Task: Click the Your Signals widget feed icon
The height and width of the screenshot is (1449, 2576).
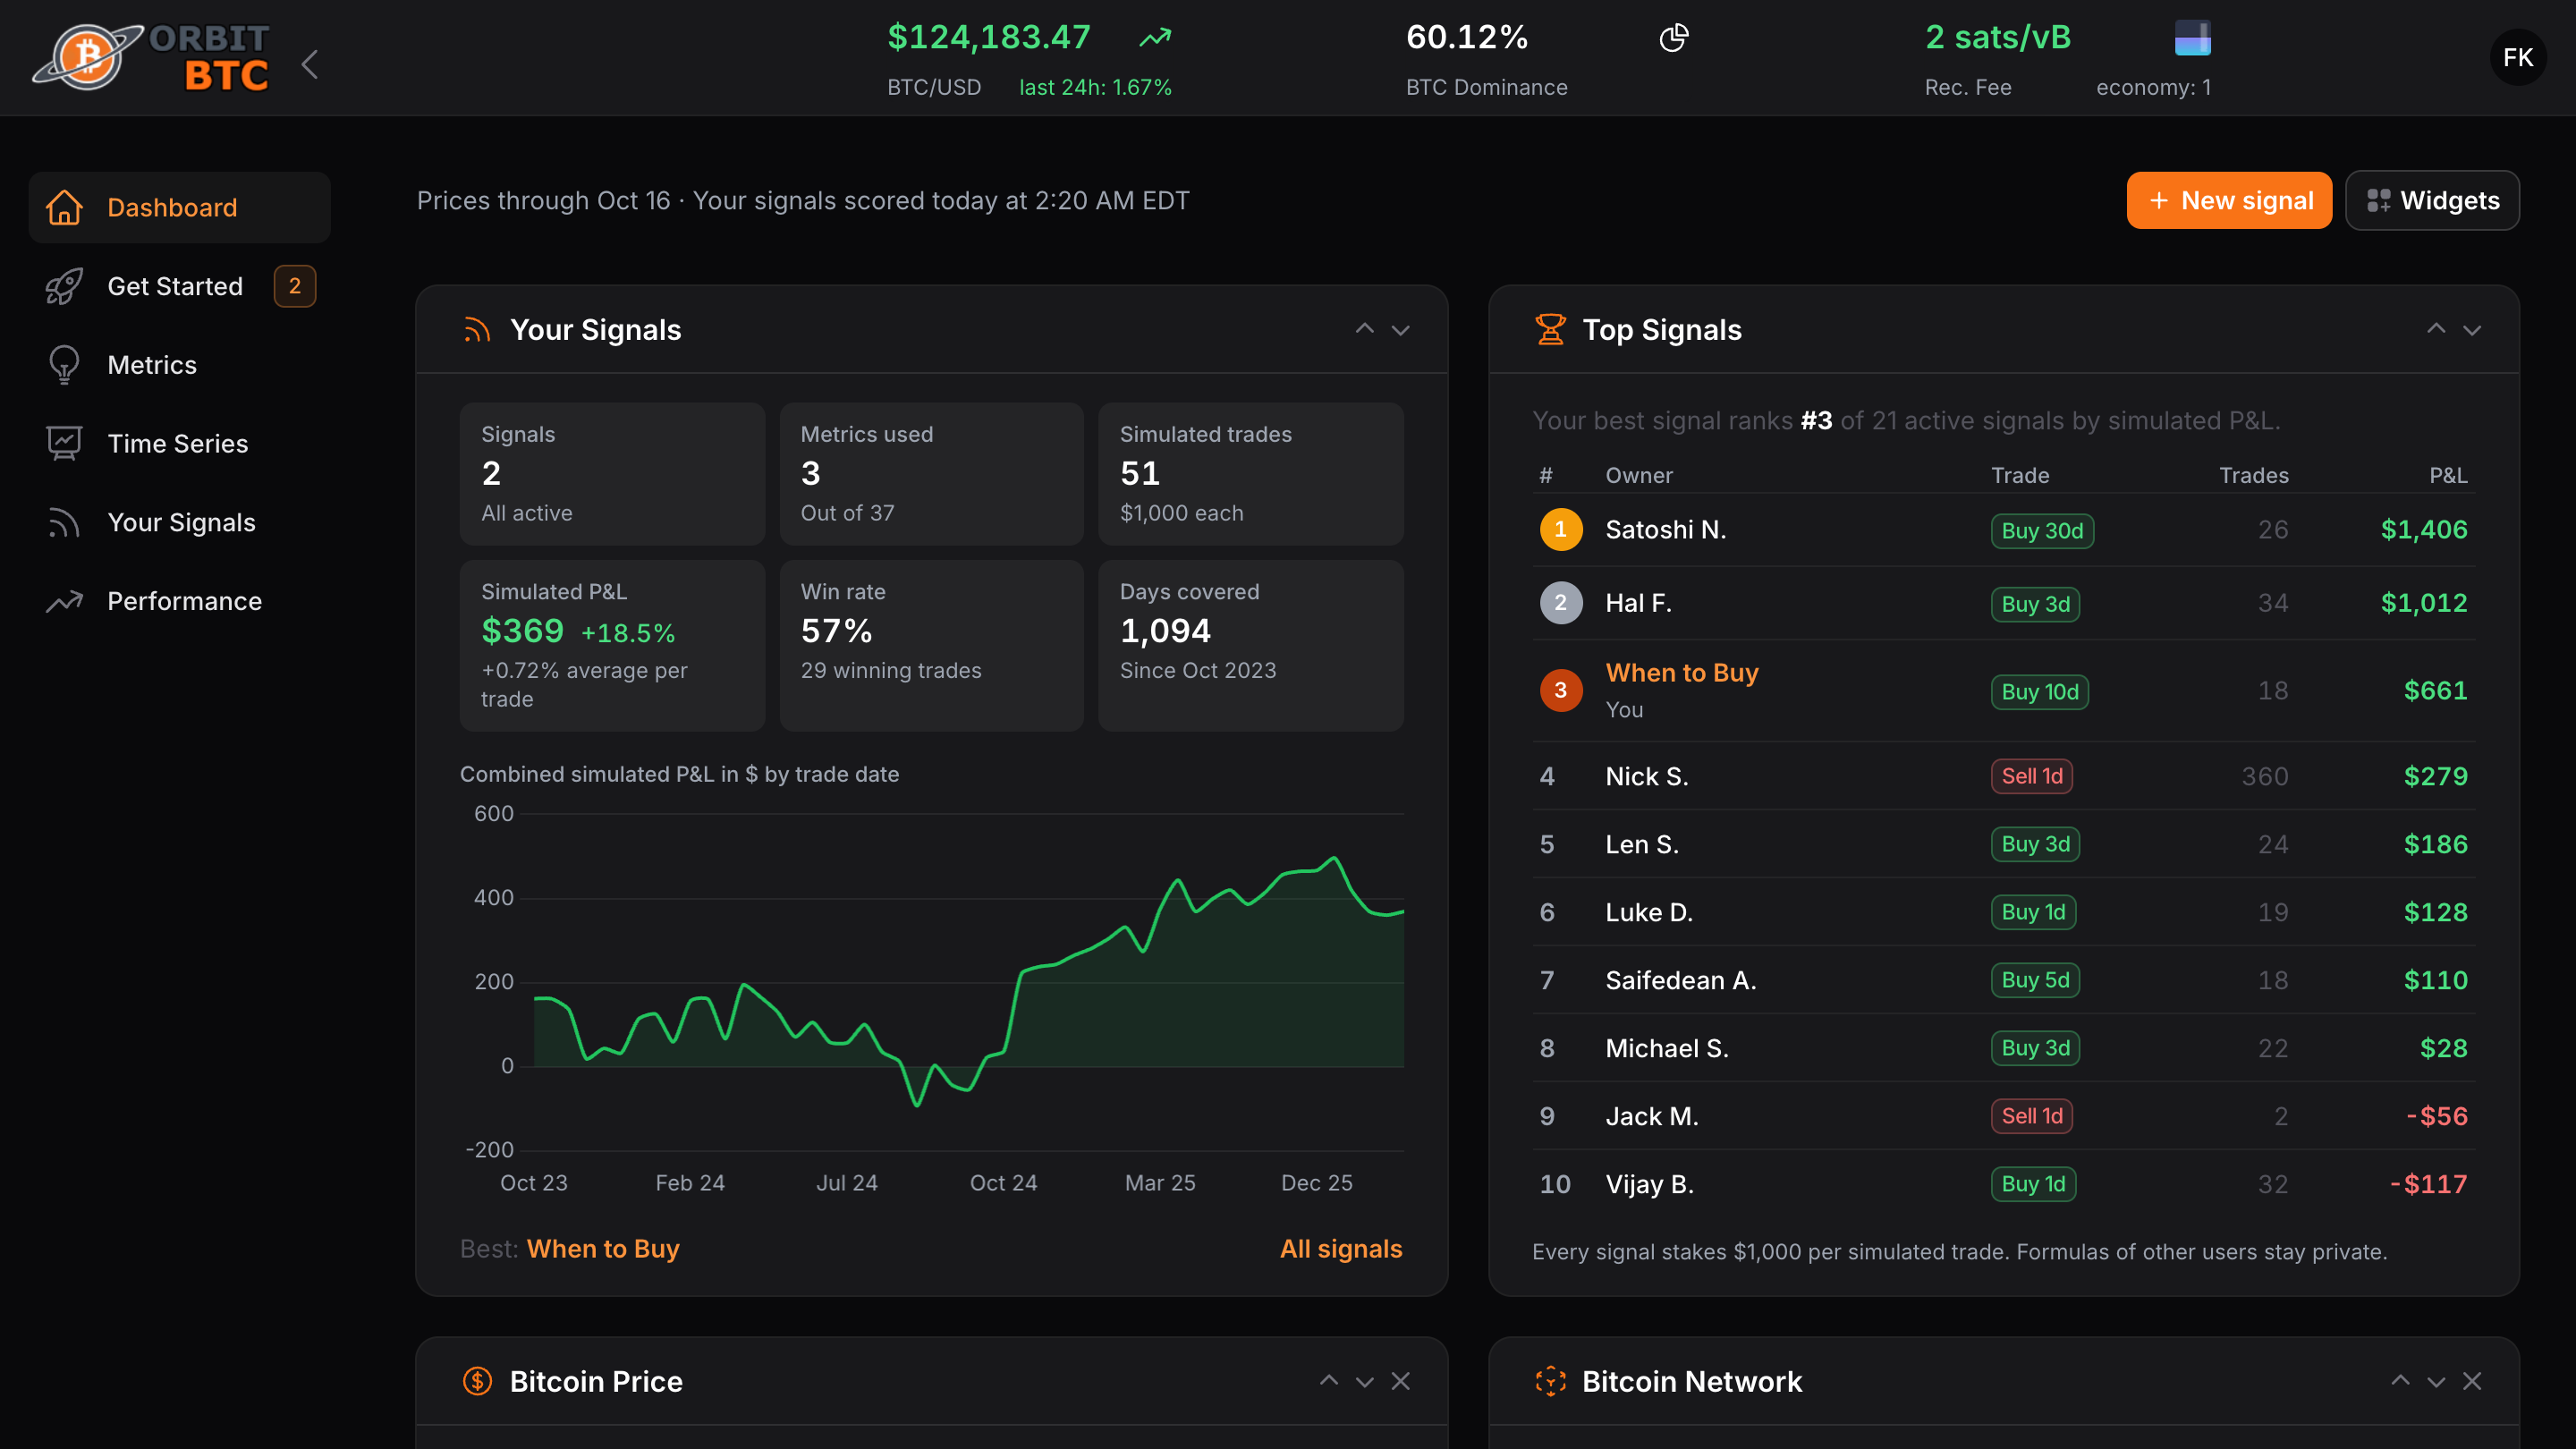Action: pyautogui.click(x=477, y=330)
